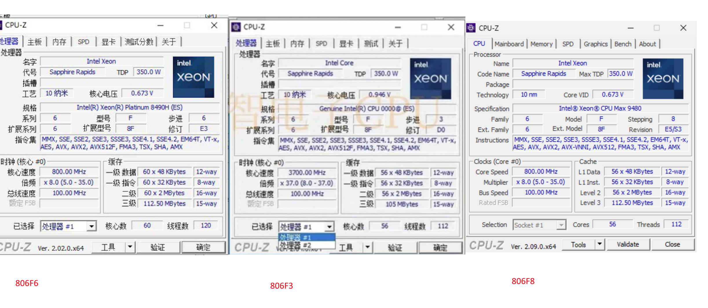Viewport: 708px width, 308px height.
Task: Click the CPU-Z app icon in the English window title bar
Action: pyautogui.click(x=471, y=28)
